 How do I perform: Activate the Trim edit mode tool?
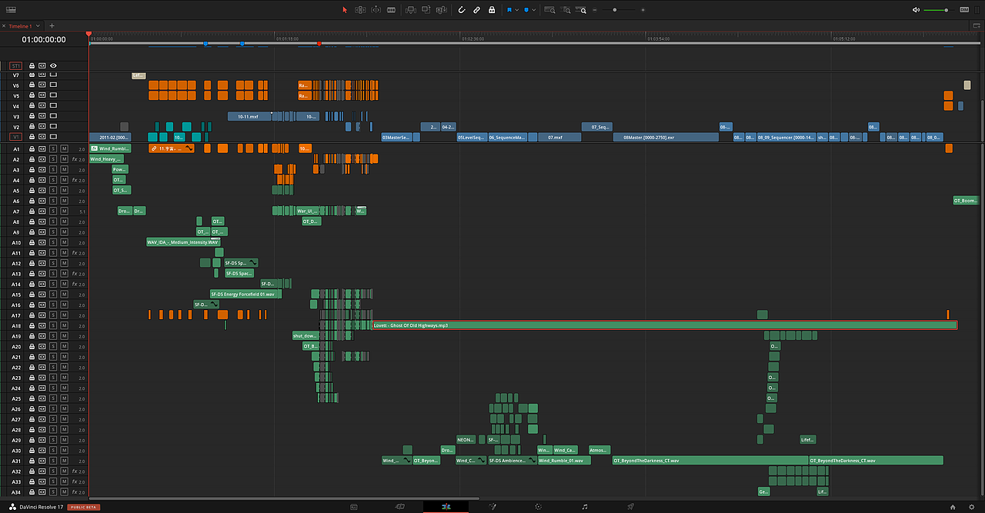tap(359, 10)
